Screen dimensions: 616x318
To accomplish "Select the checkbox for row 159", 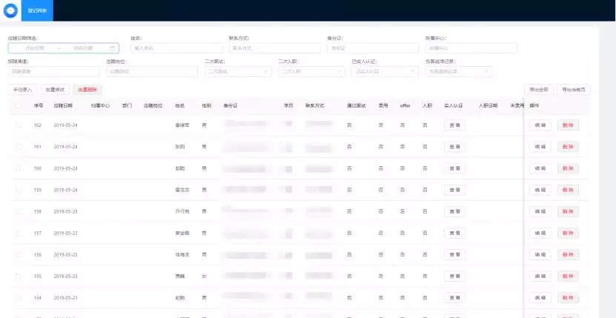I will pyautogui.click(x=19, y=190).
